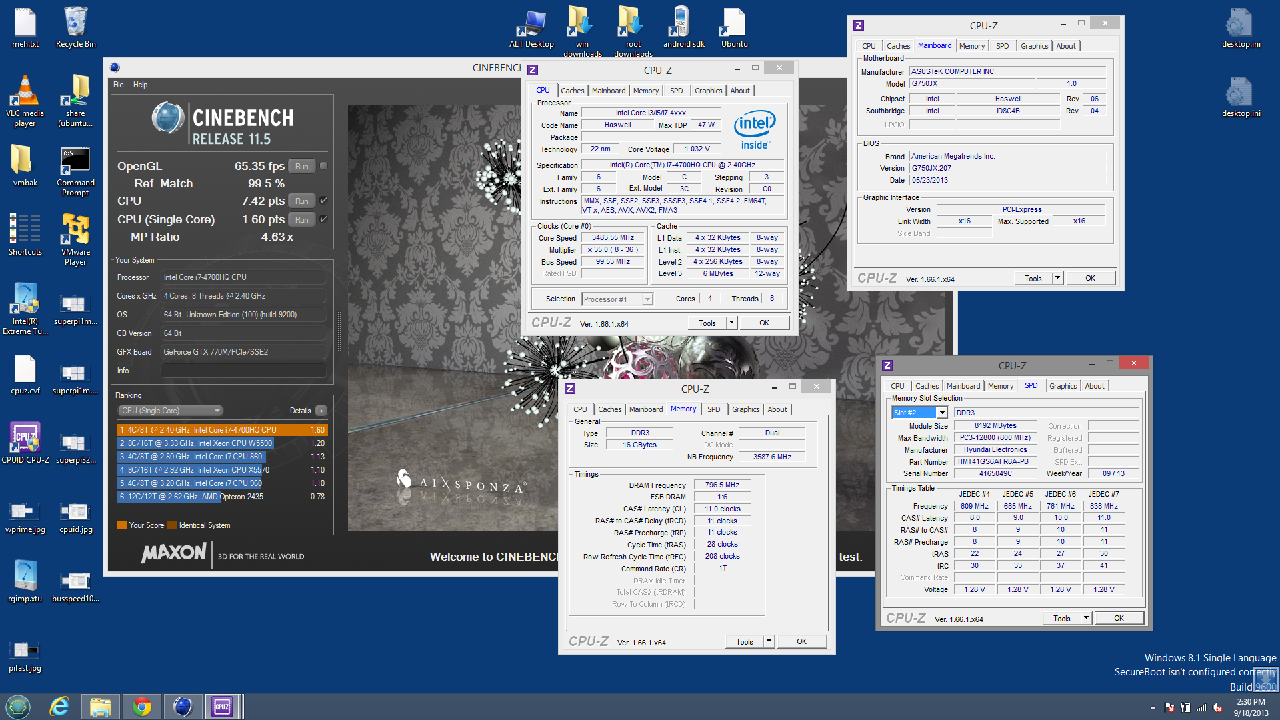Viewport: 1280px width, 720px height.
Task: Show hidden system tray icons arrow
Action: tap(1153, 707)
